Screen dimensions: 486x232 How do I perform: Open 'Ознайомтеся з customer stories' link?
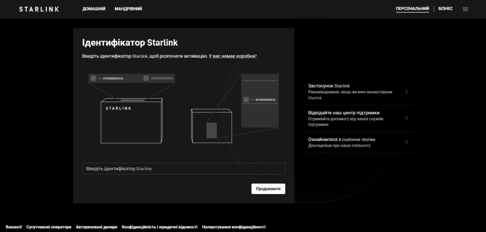[359, 142]
